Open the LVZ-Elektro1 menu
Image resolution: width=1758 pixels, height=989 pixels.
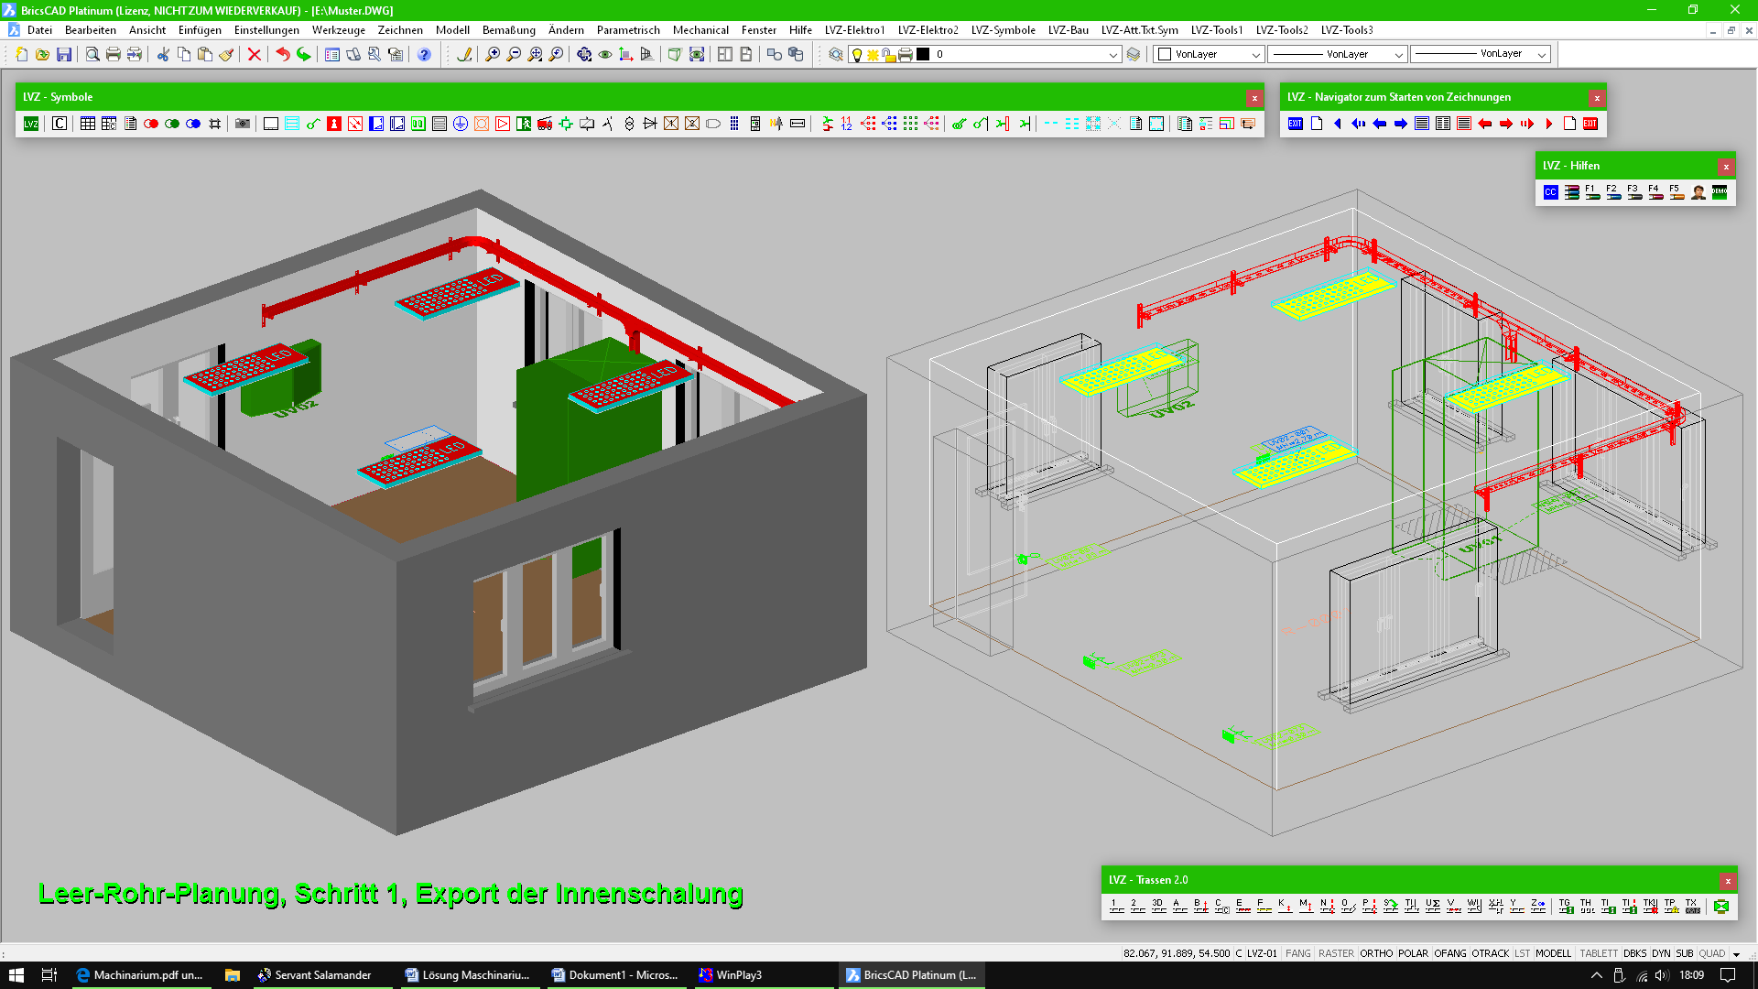(x=854, y=30)
